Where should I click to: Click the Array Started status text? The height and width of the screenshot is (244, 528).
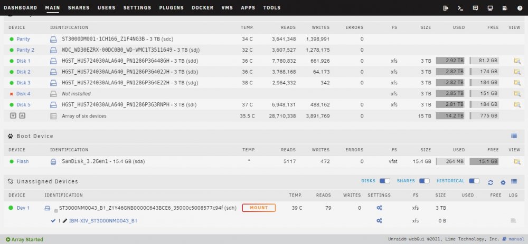click(27, 240)
